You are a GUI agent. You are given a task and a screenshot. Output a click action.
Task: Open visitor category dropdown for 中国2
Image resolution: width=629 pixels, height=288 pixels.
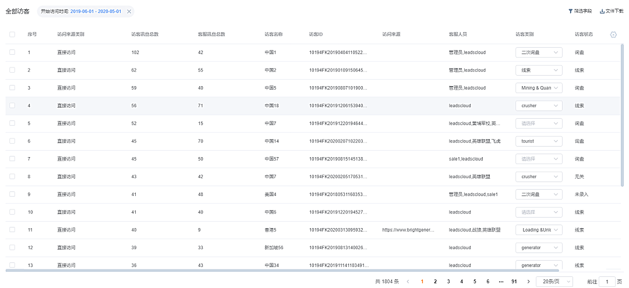(539, 70)
